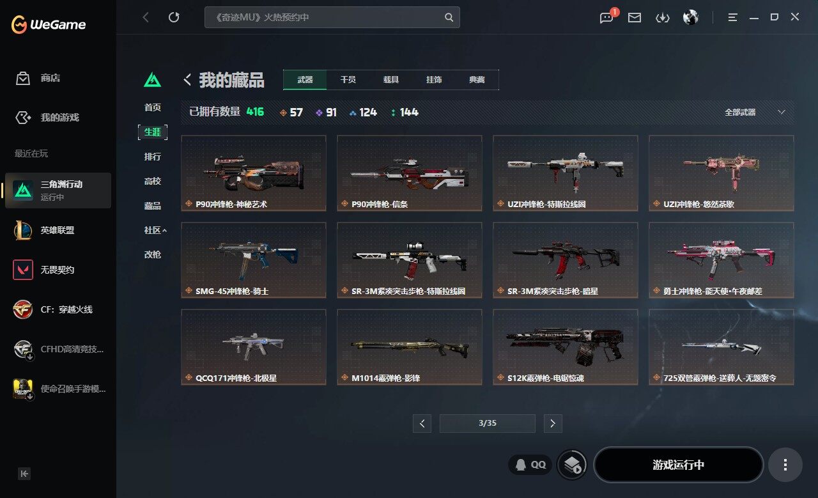Open the layered tools icon beside QQ
Image resolution: width=818 pixels, height=498 pixels.
pos(573,465)
